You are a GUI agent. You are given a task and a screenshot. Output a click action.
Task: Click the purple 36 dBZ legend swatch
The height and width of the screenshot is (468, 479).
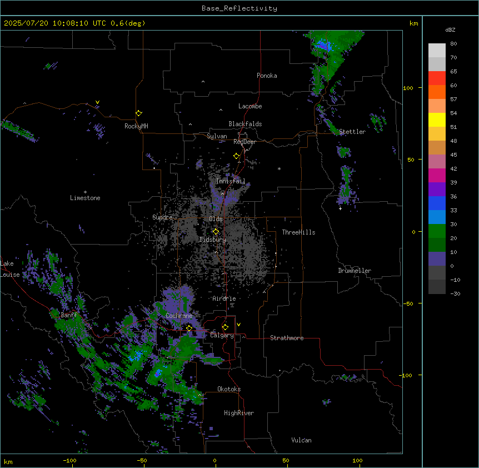coord(437,190)
